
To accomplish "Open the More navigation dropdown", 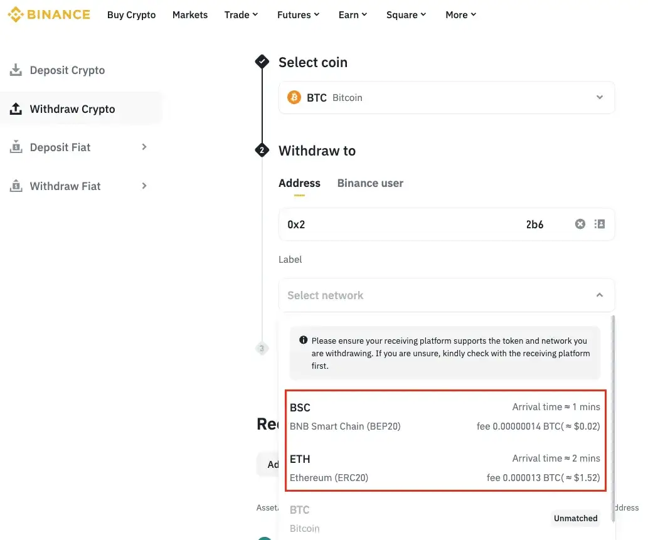I will [x=460, y=14].
